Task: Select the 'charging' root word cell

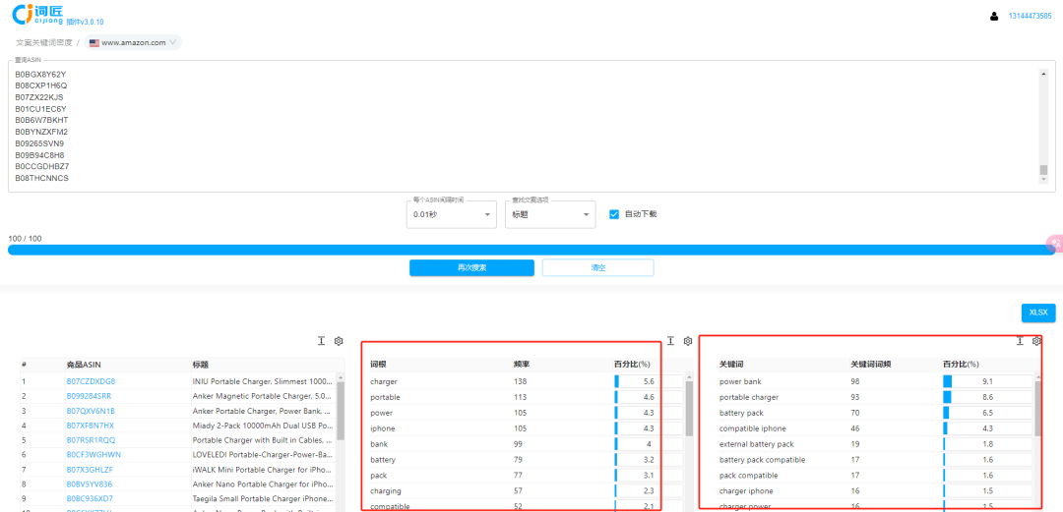Action: (385, 490)
